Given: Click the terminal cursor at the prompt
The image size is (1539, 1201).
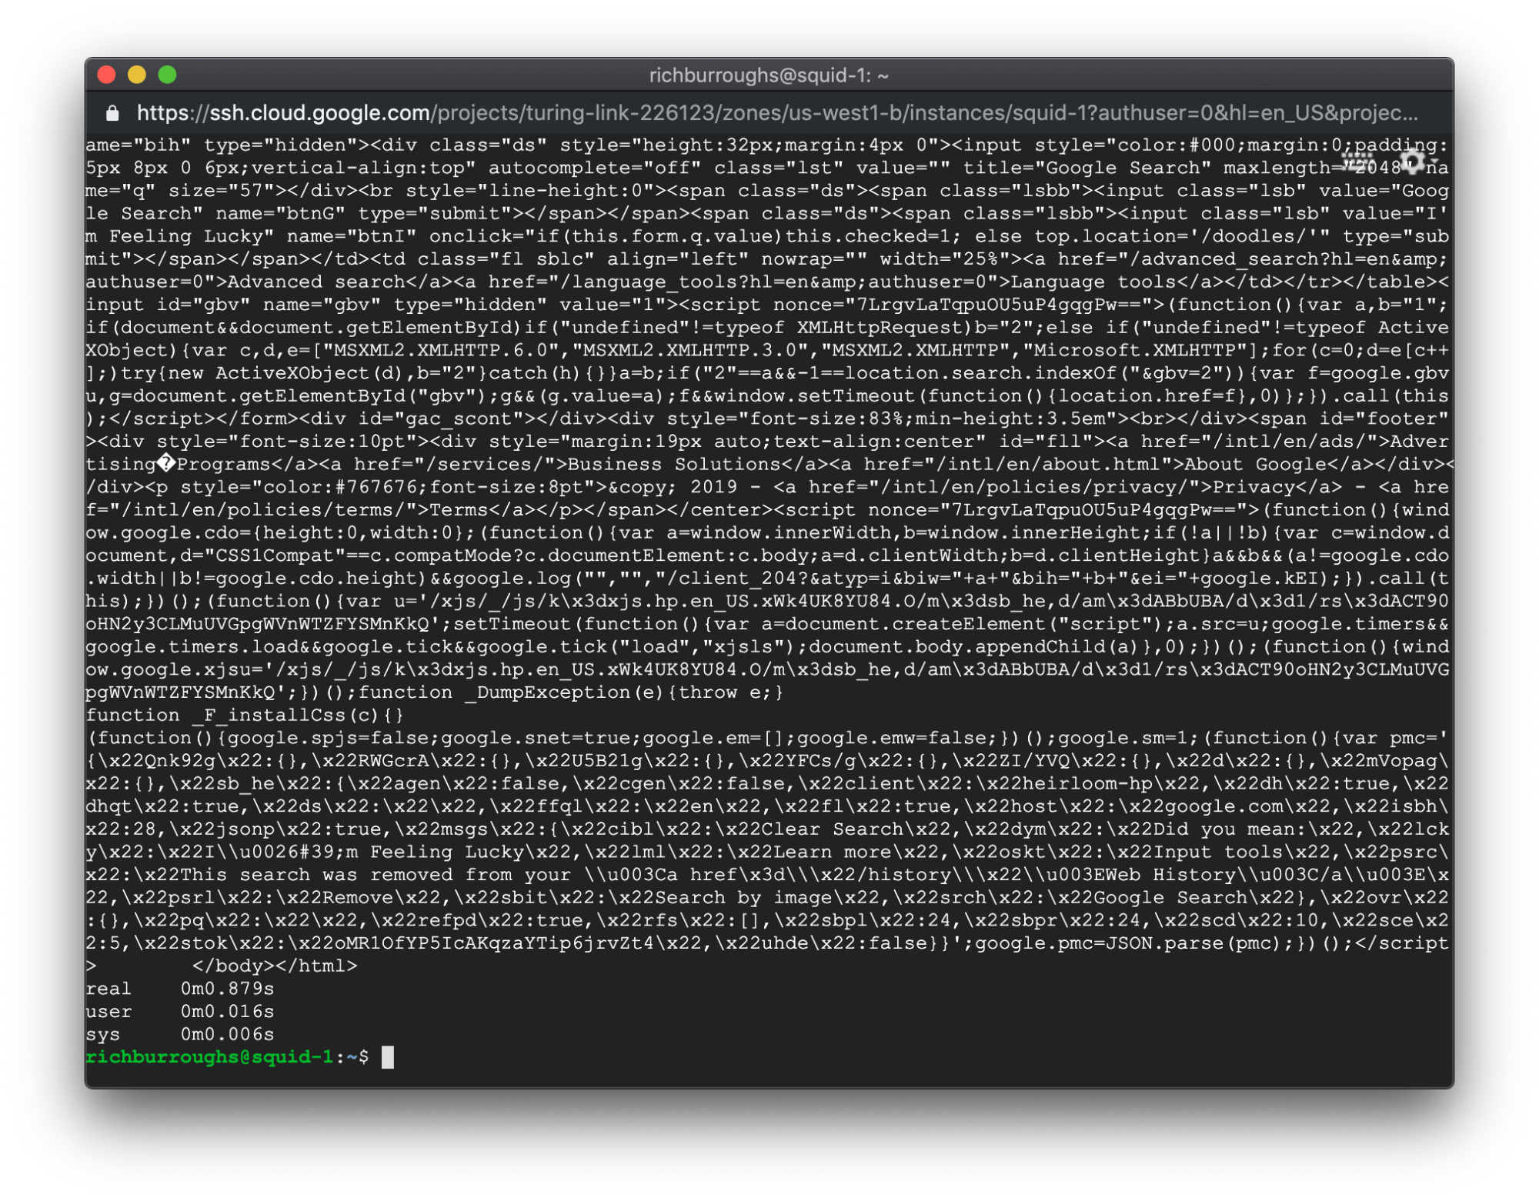Looking at the screenshot, I should click(388, 1057).
